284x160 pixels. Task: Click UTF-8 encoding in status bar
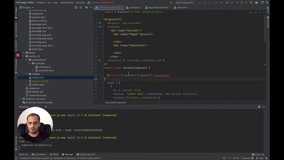236,158
